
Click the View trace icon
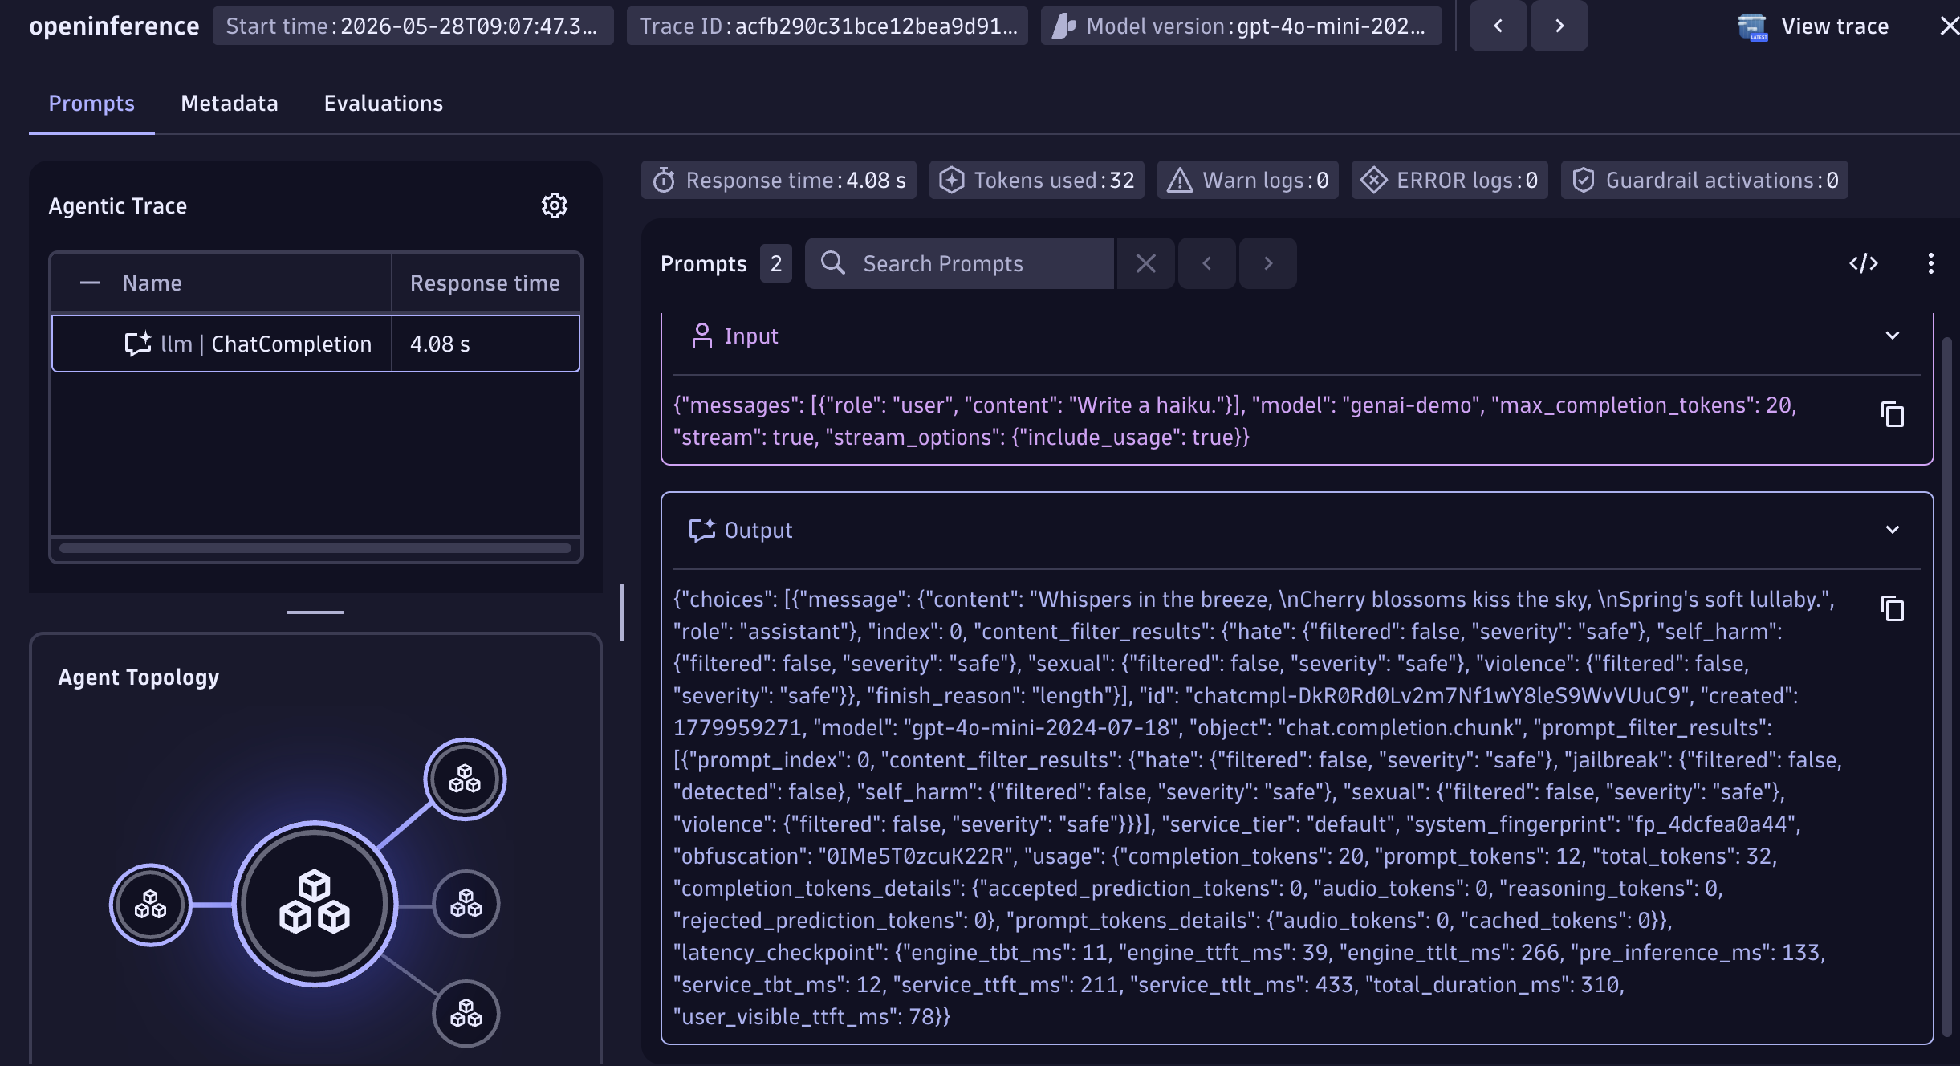1752,26
